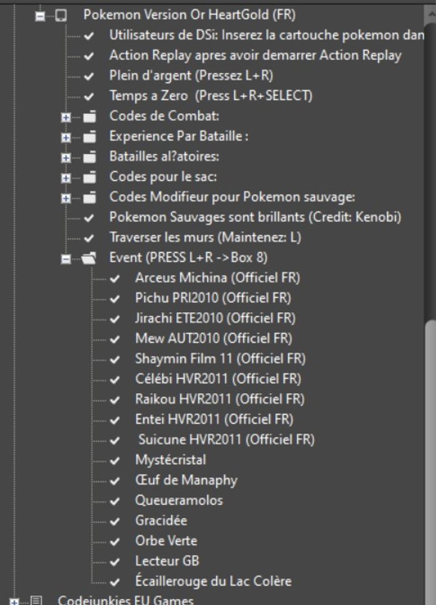The height and width of the screenshot is (605, 436).
Task: Select the Codejunkies EU Games label
Action: 125,600
